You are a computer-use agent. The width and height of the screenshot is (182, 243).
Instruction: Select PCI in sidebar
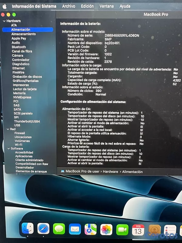[16, 101]
